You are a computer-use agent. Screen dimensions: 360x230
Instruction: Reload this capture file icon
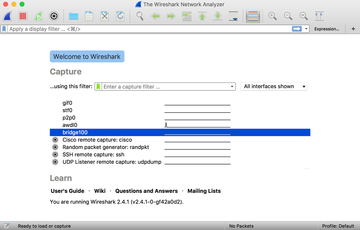click(x=120, y=16)
